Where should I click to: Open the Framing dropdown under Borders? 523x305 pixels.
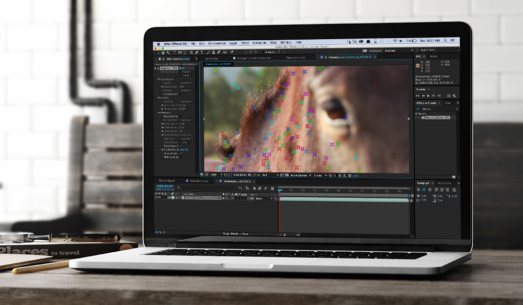tap(186, 100)
